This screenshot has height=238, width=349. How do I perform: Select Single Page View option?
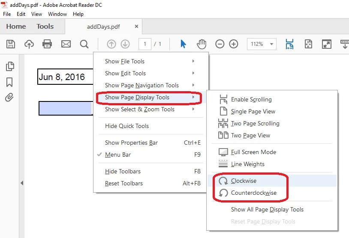pos(272,111)
